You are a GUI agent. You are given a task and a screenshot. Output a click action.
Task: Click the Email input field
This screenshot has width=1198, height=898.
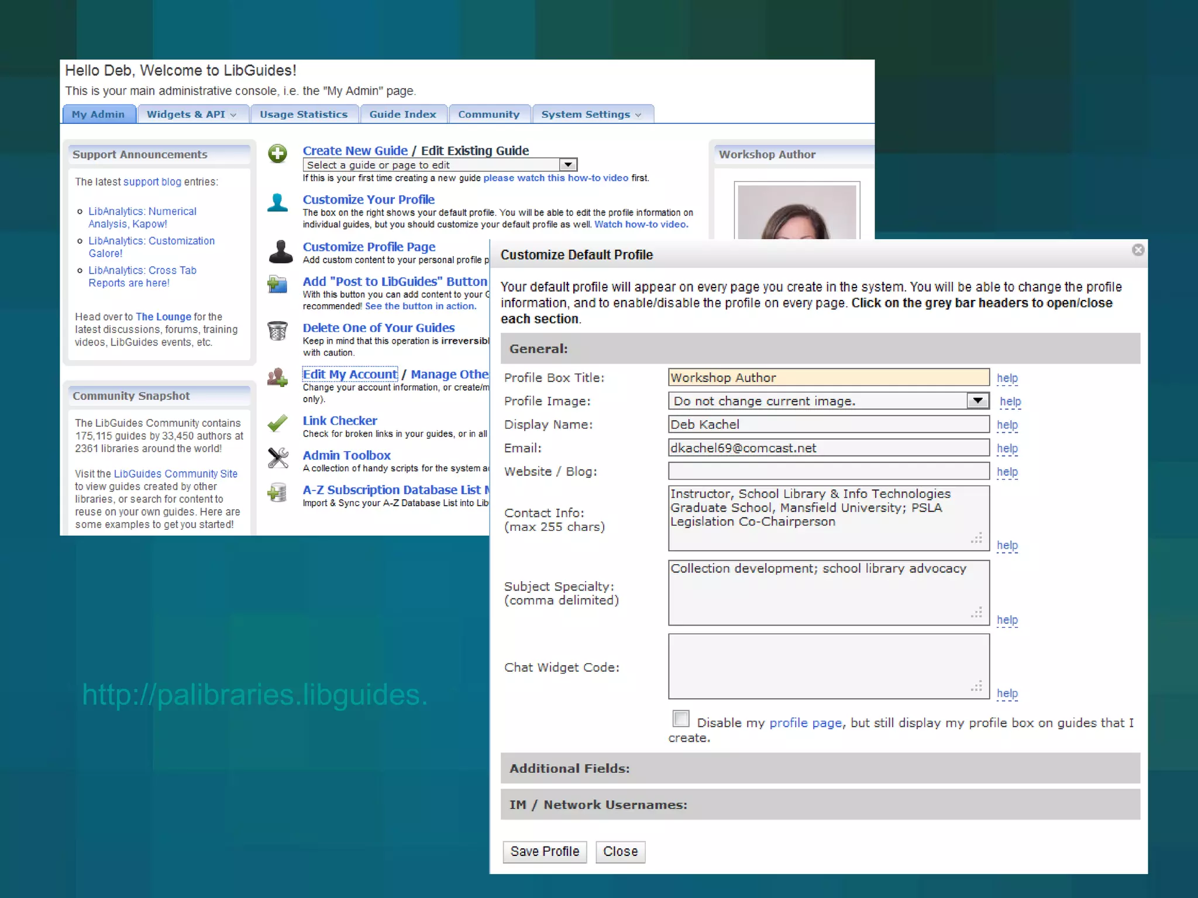tap(829, 447)
